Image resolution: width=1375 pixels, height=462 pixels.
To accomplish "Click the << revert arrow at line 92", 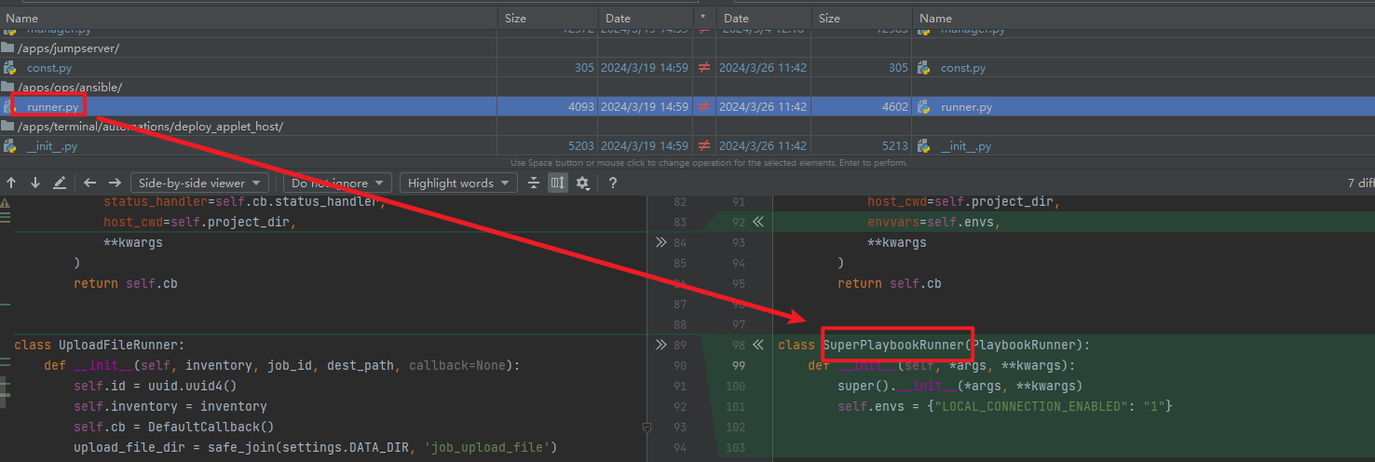I will [x=758, y=223].
